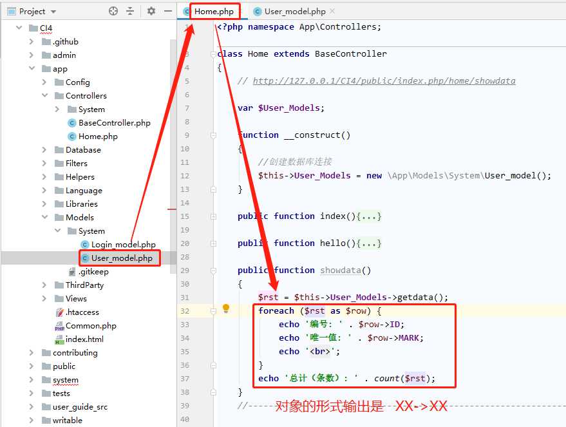Open Project panel settings gear
Screen dimensions: 566x427
tap(151, 11)
